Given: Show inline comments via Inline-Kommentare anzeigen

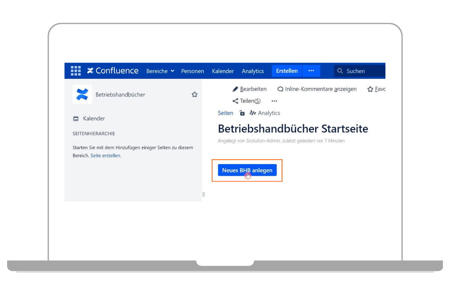Looking at the screenshot, I should pyautogui.click(x=317, y=89).
